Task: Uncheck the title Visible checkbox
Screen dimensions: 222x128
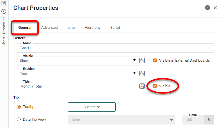Action: click(155, 86)
